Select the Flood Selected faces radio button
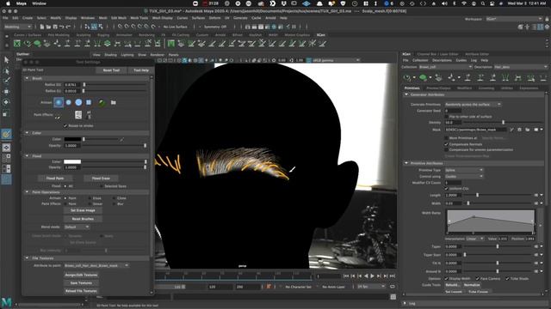The height and width of the screenshot is (309, 551). 101,186
